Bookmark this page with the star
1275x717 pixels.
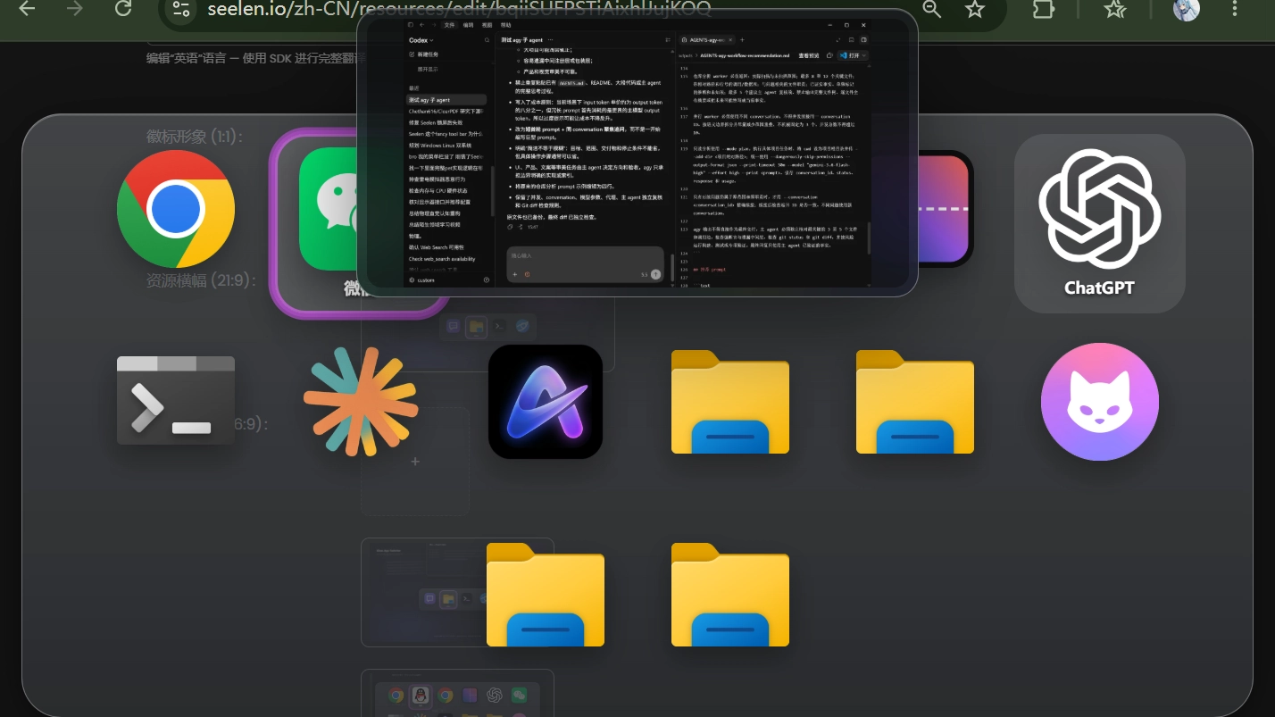974,9
